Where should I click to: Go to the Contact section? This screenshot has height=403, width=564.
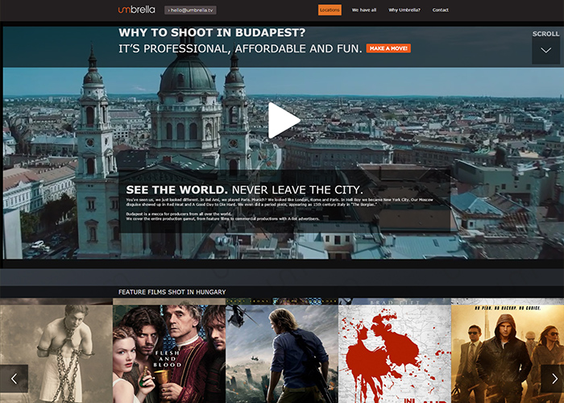click(441, 10)
